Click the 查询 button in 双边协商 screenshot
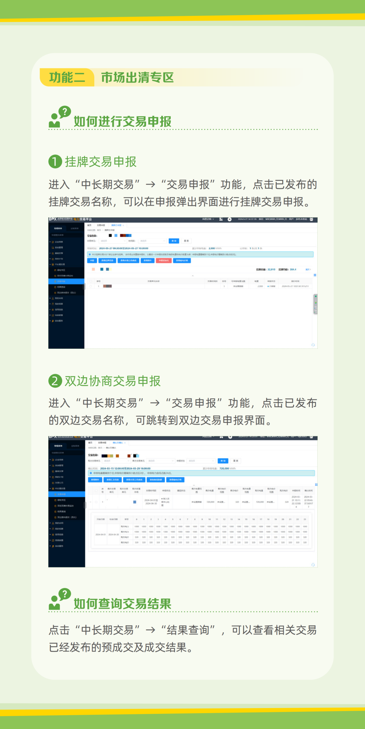The height and width of the screenshot is (729, 365). coord(223,461)
